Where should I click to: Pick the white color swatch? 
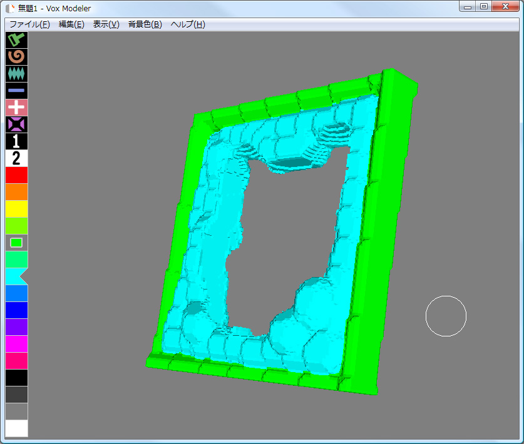16,428
